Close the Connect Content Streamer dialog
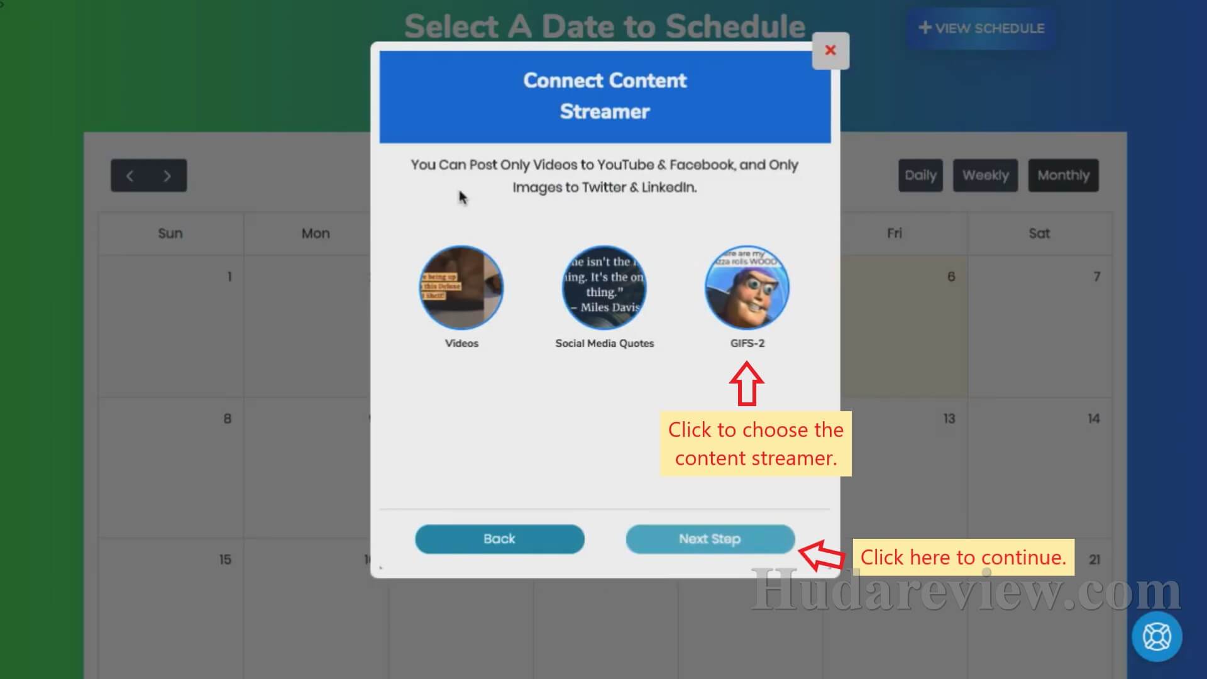The image size is (1207, 679). point(830,50)
